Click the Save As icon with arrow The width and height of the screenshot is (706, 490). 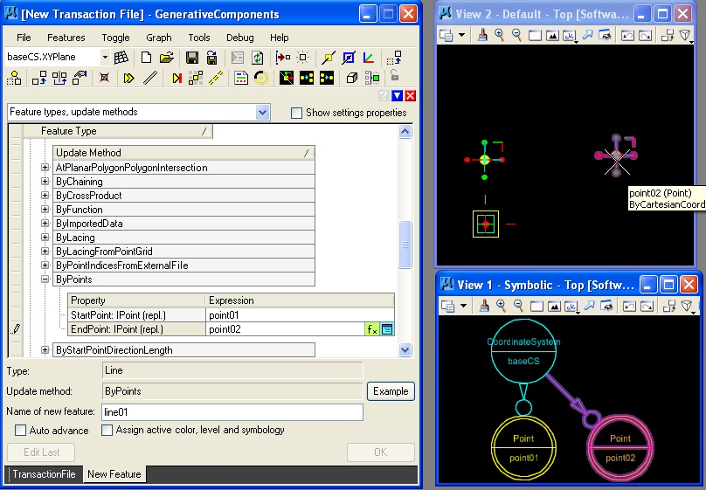pyautogui.click(x=211, y=57)
